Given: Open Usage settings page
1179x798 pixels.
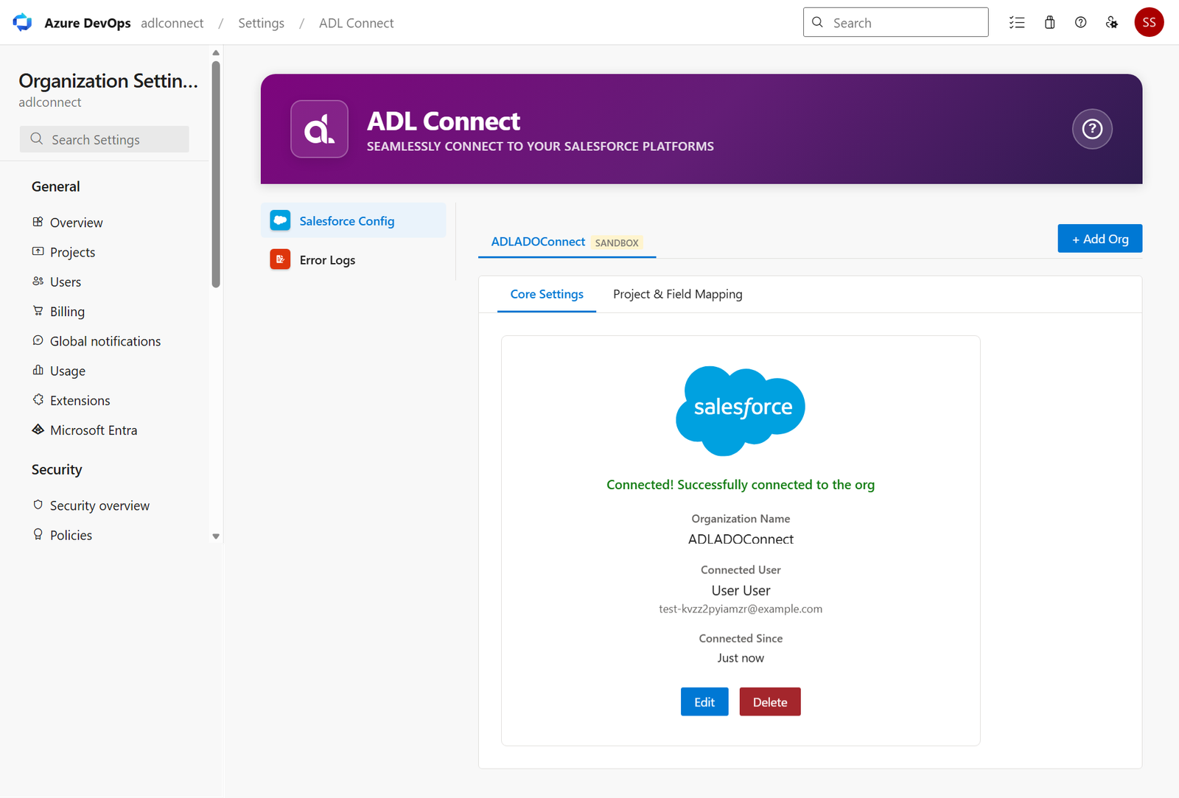Looking at the screenshot, I should (68, 370).
